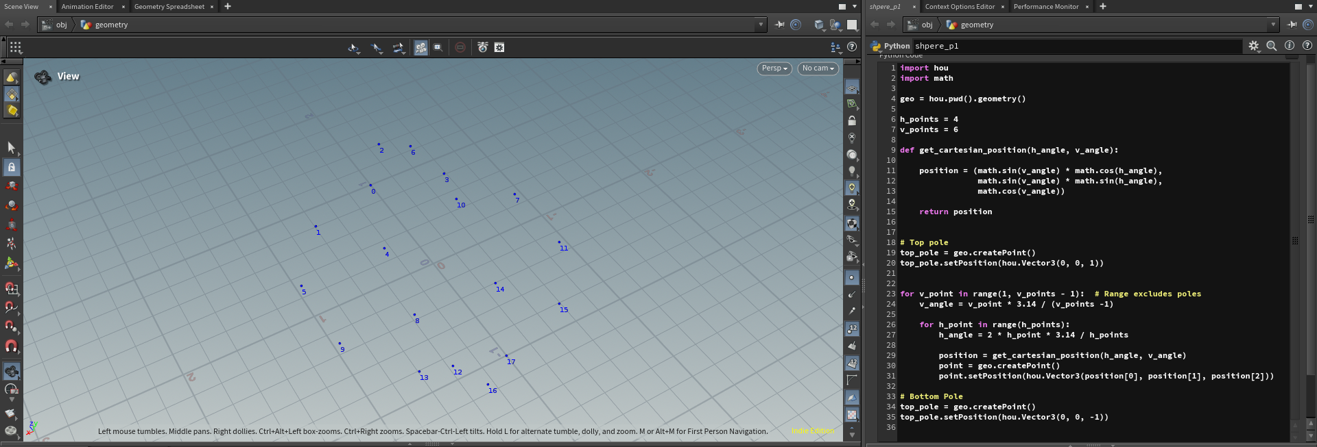1317x447 pixels.
Task: Click the geometry path button in right pane
Action: [976, 25]
